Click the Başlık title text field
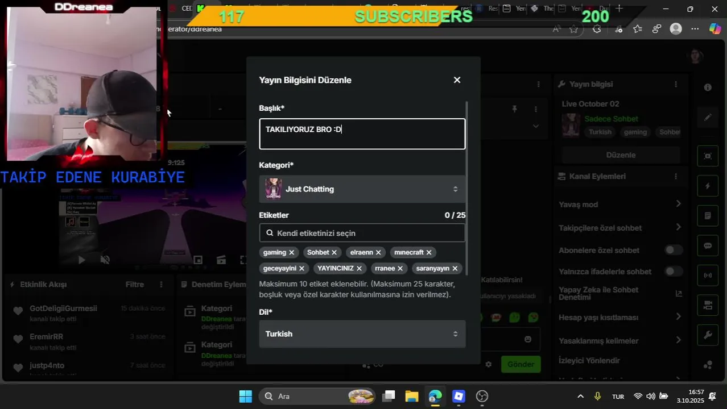Screen dimensions: 727x409 coord(362,134)
